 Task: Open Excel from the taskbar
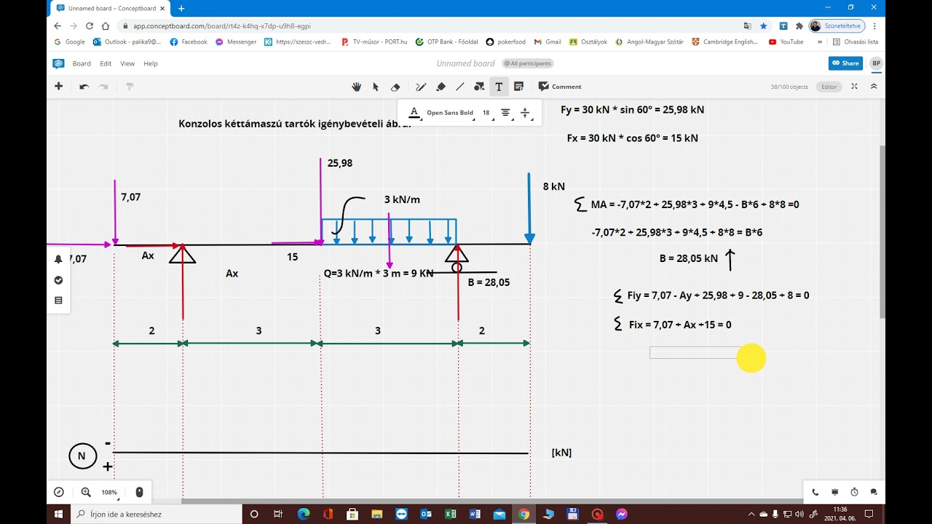tap(450, 514)
